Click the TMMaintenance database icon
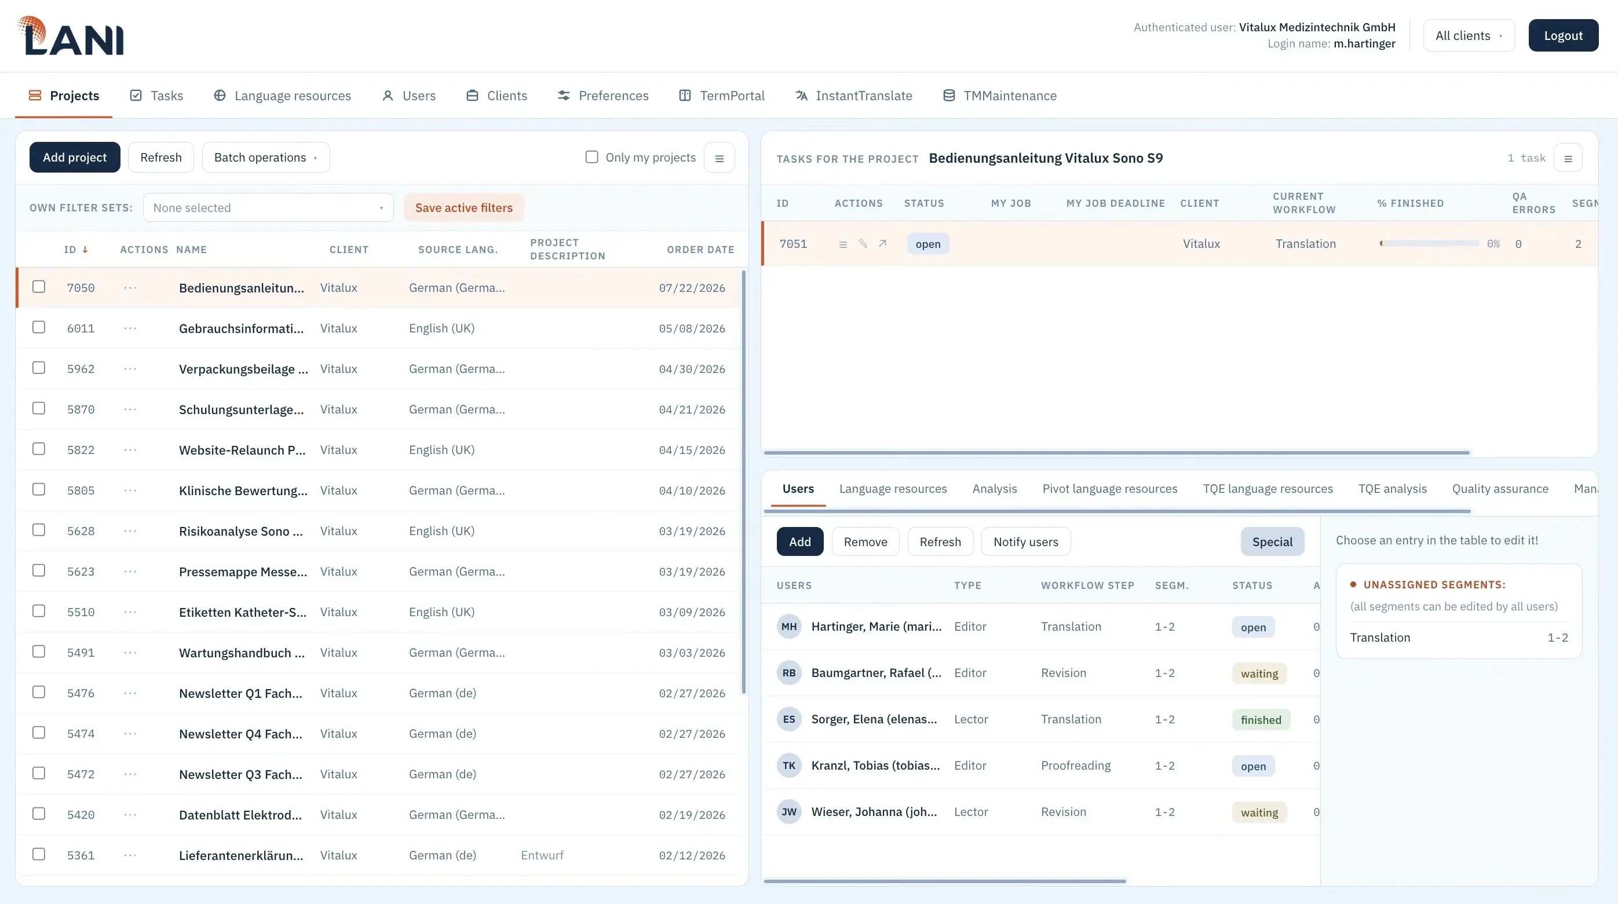 (948, 96)
